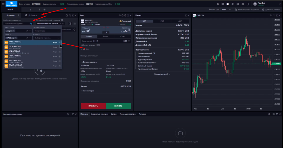Select the Стоп order type
The height and width of the screenshot is (148, 283).
[122, 36]
